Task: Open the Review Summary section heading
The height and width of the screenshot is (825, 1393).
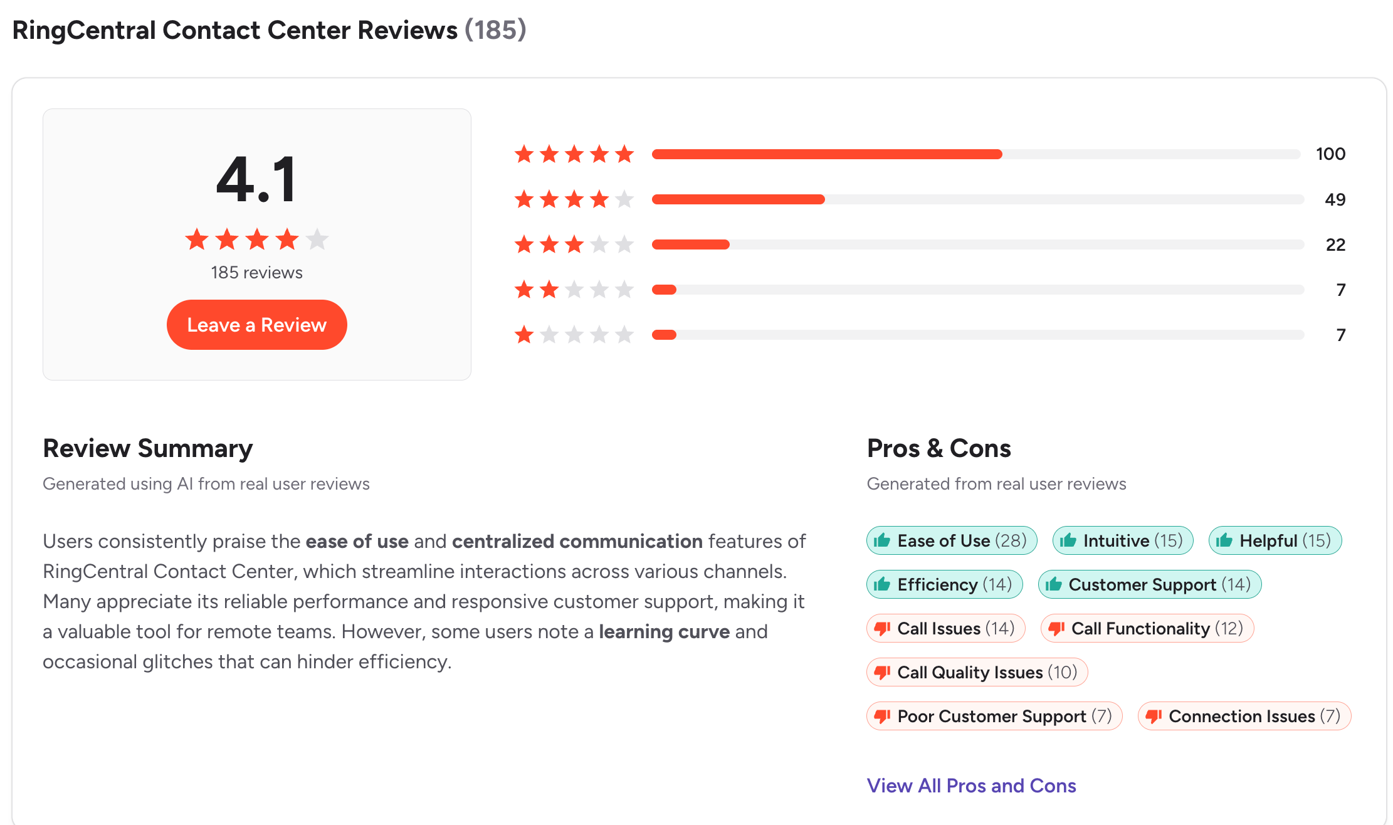Action: click(147, 448)
